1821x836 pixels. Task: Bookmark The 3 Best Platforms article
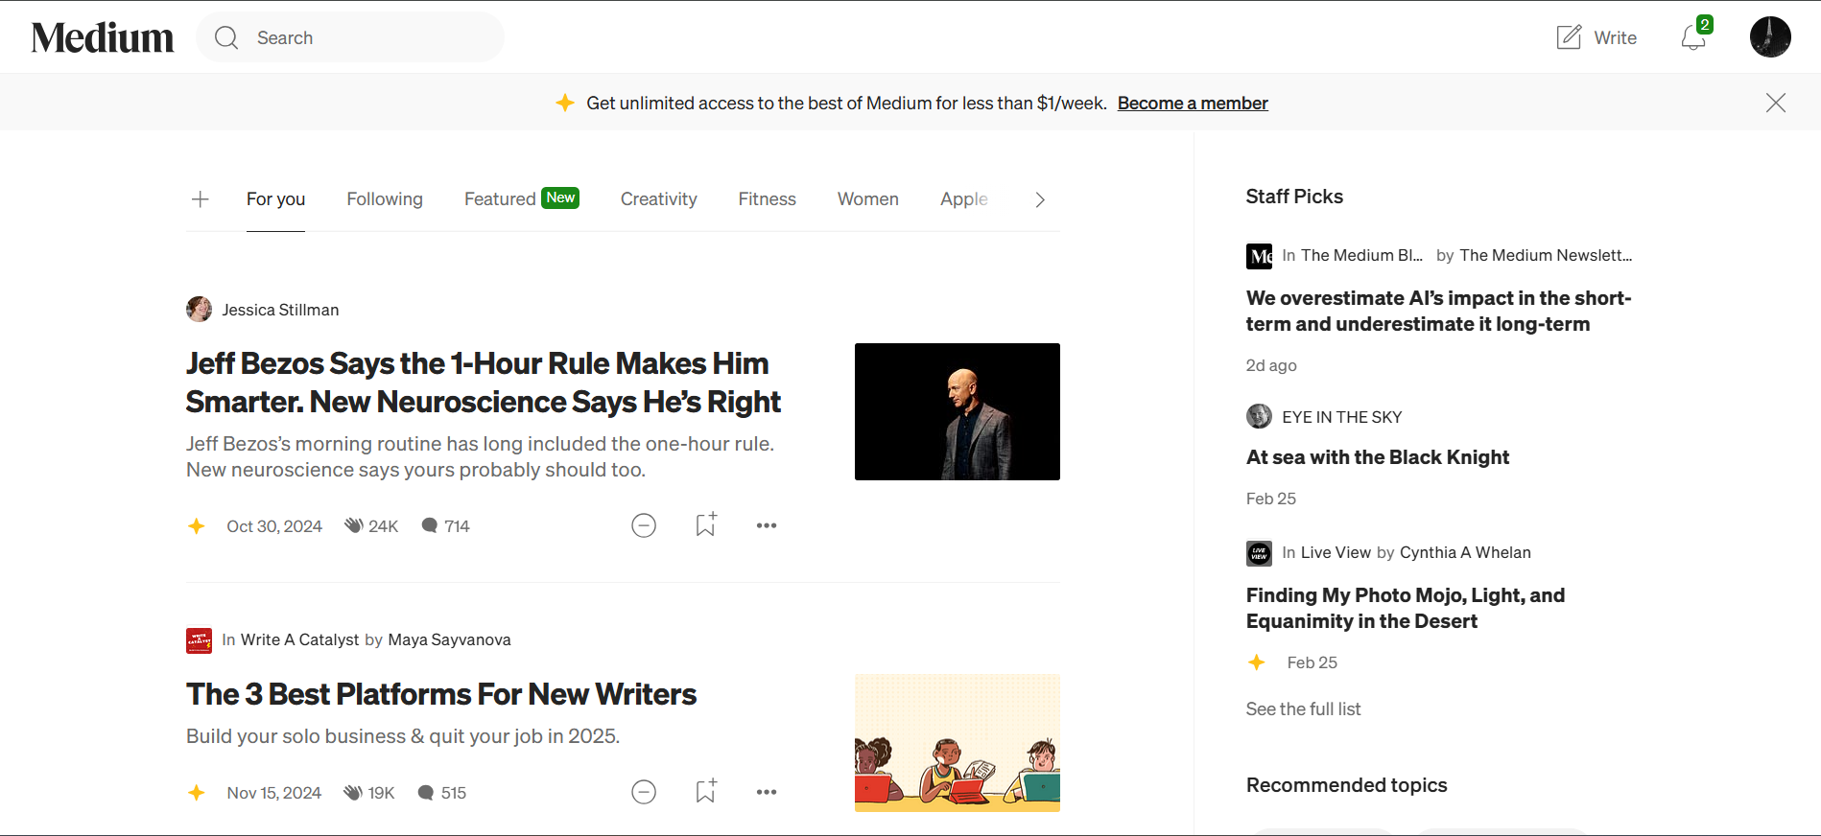[706, 791]
